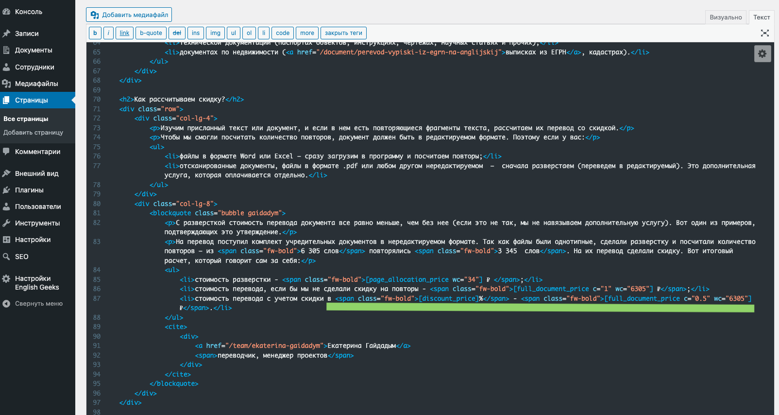Viewport: 779px width, 415px height.
Task: Insert deleted text with del button
Action: click(x=177, y=33)
